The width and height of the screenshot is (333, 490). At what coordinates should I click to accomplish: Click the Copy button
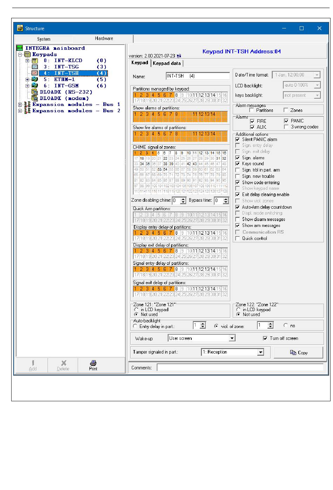[x=298, y=353]
